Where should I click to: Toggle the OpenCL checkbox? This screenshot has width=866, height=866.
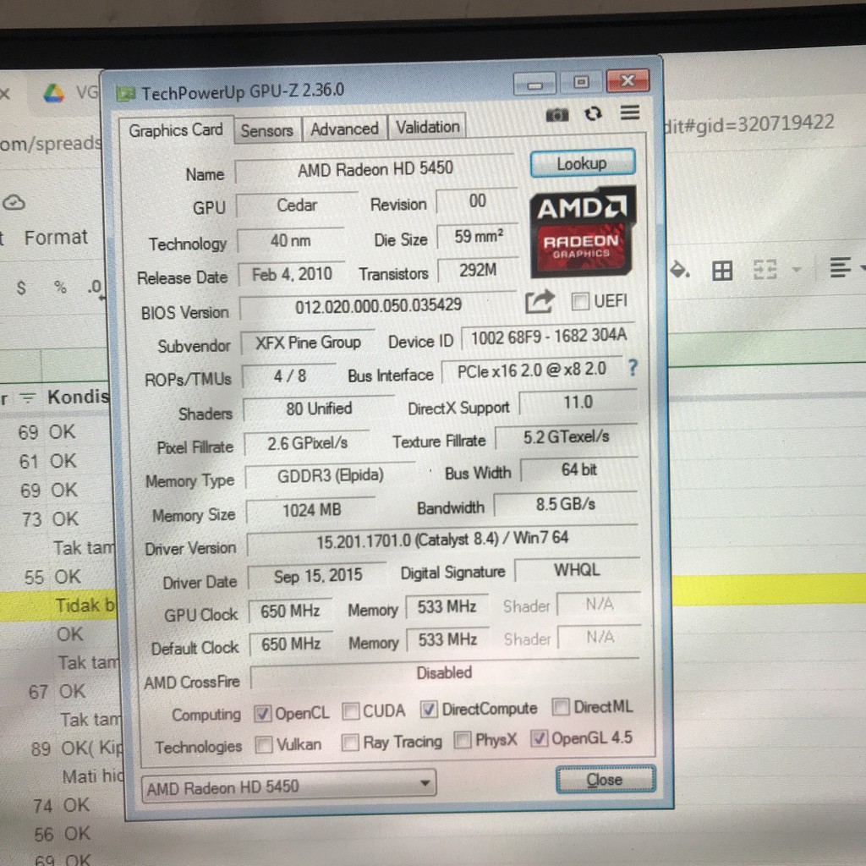[x=262, y=714]
